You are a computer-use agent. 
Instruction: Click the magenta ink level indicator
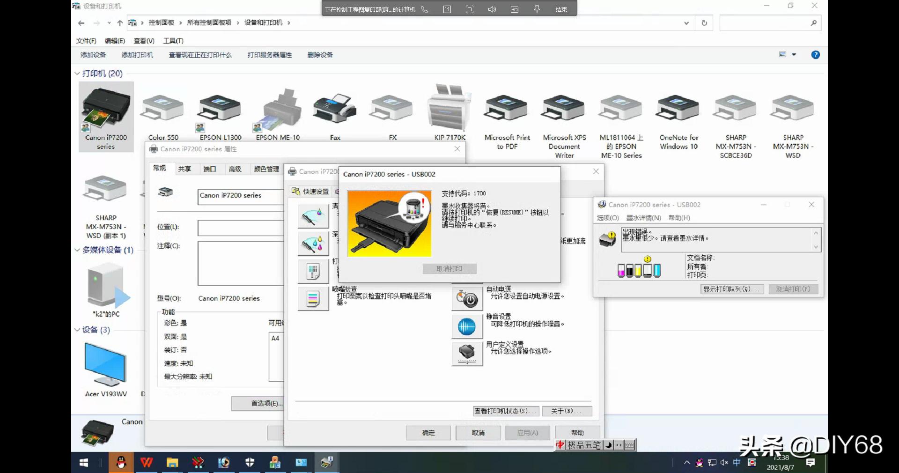click(621, 271)
